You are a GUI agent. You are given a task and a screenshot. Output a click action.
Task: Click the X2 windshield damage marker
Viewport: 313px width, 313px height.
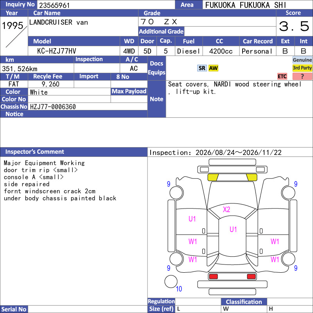point(227,209)
